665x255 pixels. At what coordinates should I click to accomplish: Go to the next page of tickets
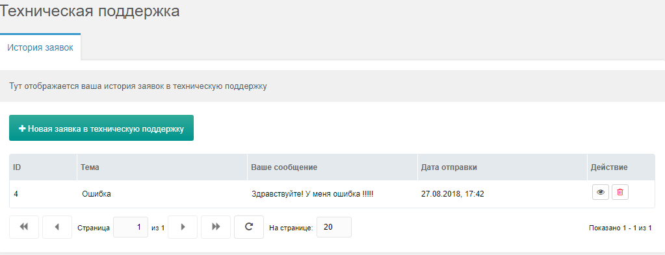[183, 227]
